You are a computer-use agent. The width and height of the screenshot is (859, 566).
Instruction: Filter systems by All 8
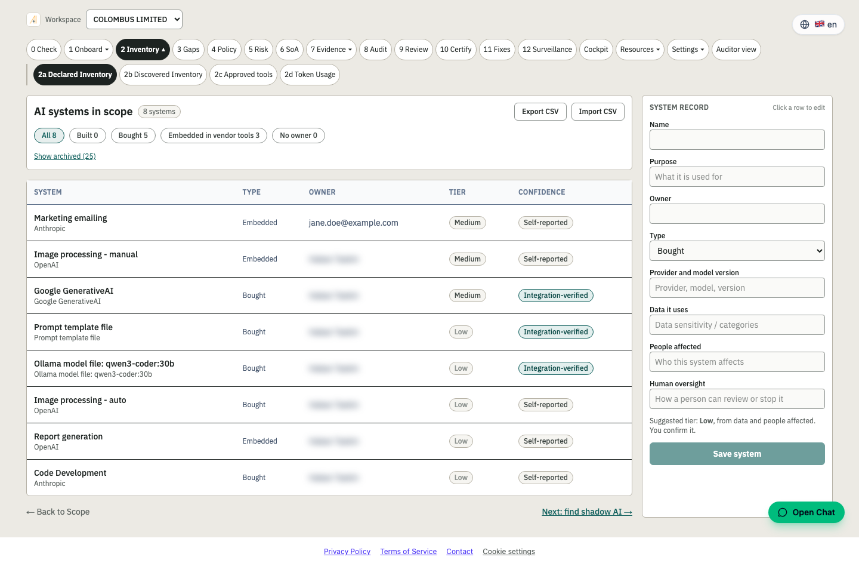coord(49,136)
